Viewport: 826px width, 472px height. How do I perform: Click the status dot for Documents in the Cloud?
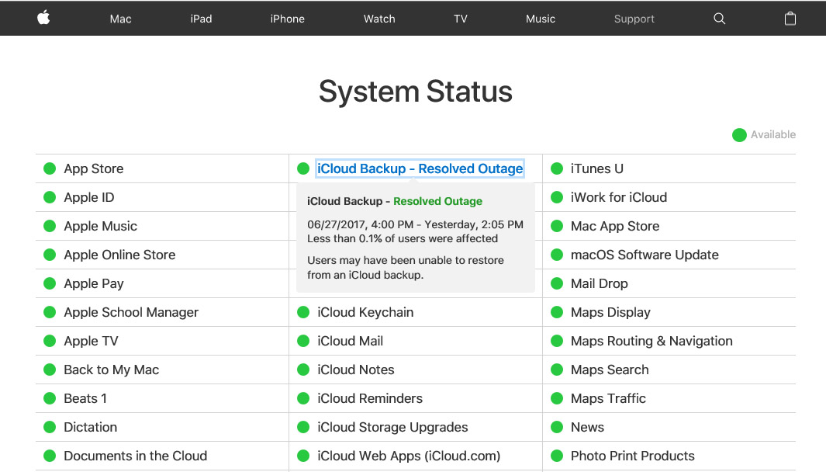click(50, 456)
